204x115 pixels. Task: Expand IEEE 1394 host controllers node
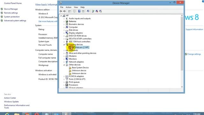[x=64, y=42]
